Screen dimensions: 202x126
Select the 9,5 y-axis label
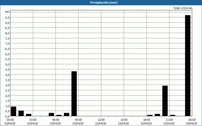tap(7, 18)
